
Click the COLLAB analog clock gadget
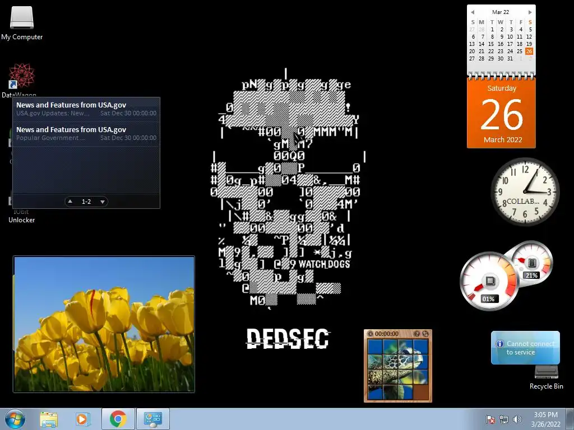[525, 192]
